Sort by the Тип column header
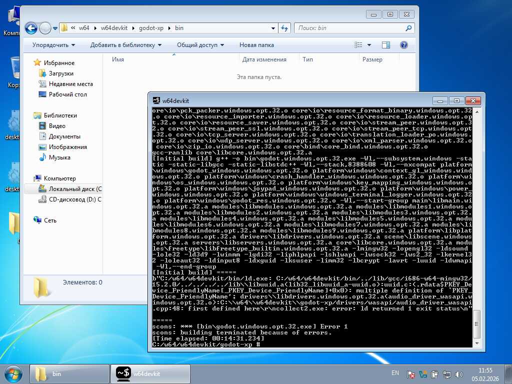512x384 pixels. (307, 59)
